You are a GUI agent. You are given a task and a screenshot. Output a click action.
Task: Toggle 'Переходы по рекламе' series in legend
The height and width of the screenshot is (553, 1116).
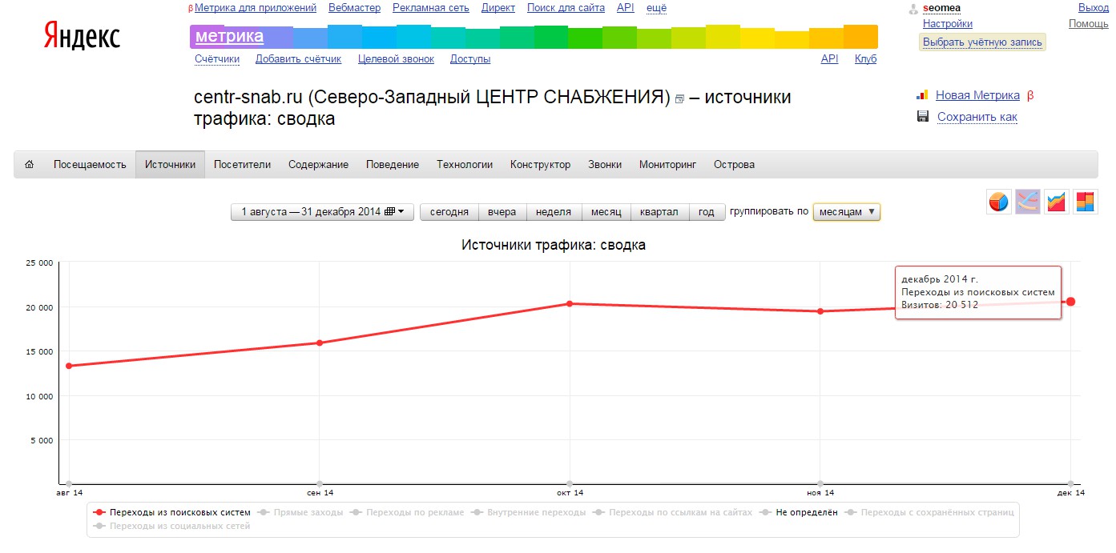coord(407,512)
